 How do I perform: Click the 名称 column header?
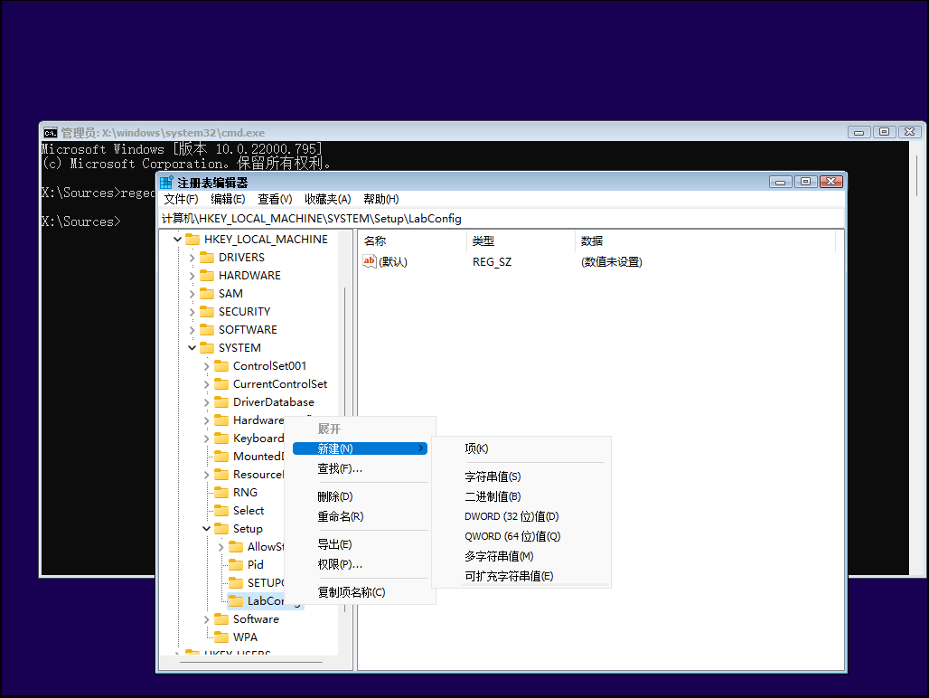[x=413, y=241]
